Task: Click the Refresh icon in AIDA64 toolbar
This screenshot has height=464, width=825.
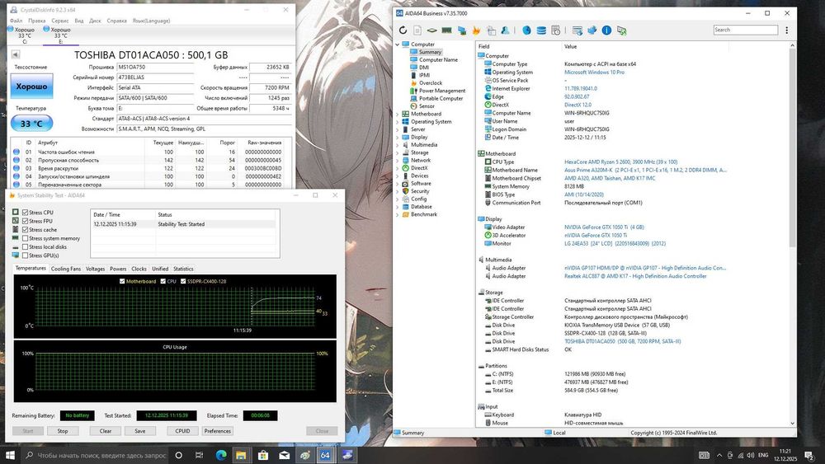Action: click(403, 30)
